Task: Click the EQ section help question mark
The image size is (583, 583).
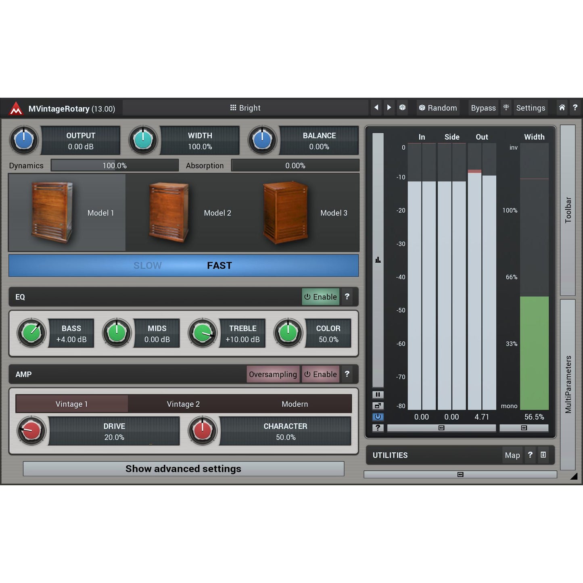Action: [347, 297]
